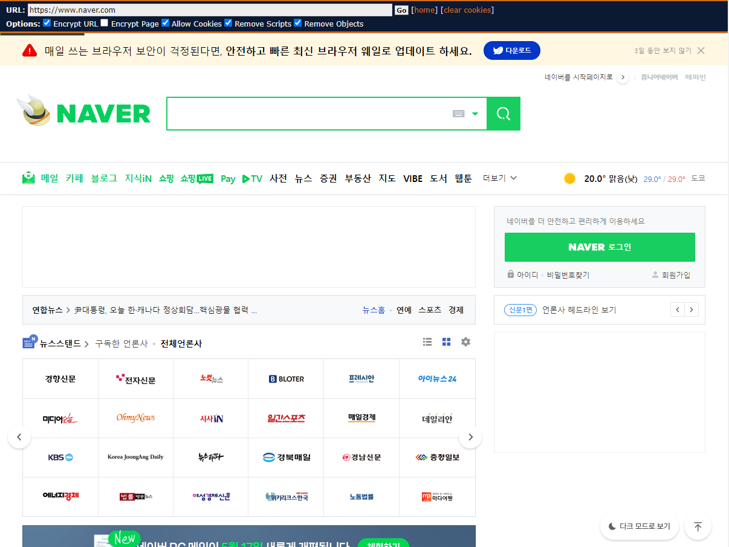The image size is (729, 547).
Task: Click the NAVER 로그인 button
Action: coord(600,247)
